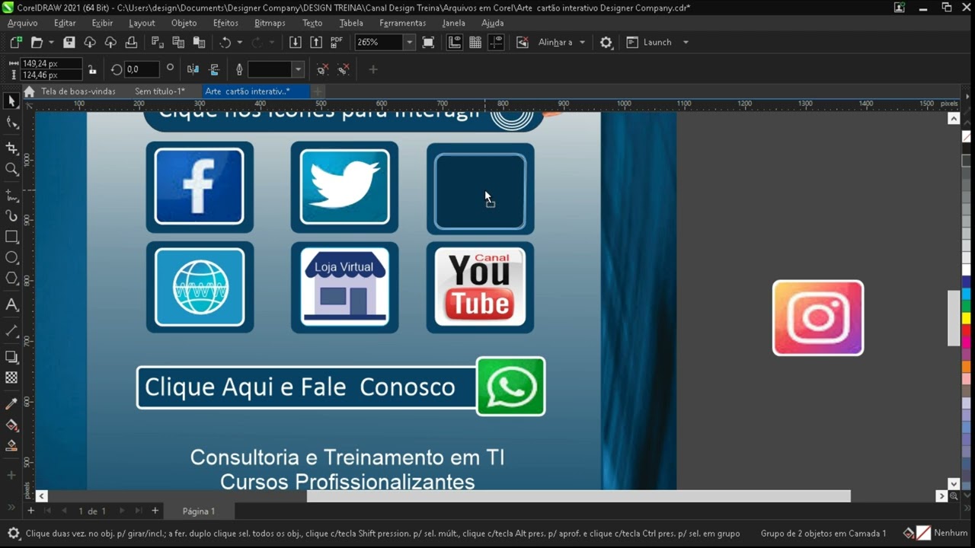Pick the Color Eyedropper tool

11,403
